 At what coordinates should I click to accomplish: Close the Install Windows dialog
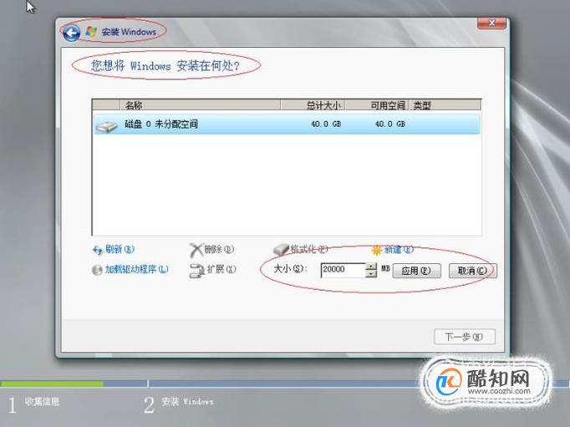pyautogui.click(x=491, y=23)
